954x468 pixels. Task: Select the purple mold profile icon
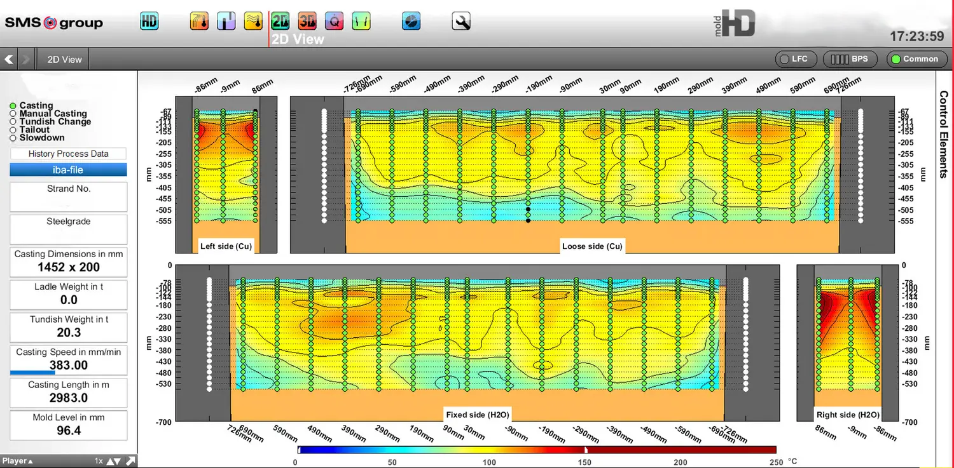(226, 21)
